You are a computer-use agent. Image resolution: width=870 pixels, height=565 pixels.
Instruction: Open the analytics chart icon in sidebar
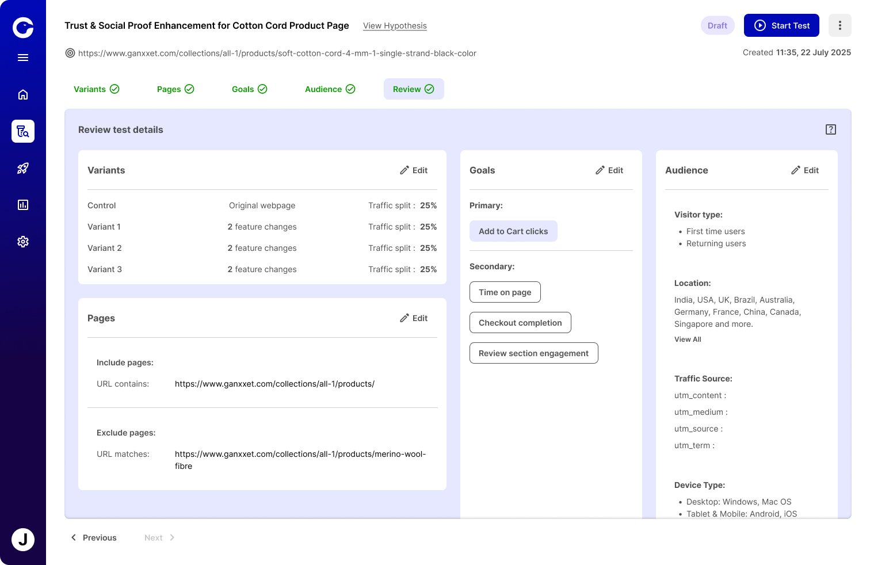[23, 205]
